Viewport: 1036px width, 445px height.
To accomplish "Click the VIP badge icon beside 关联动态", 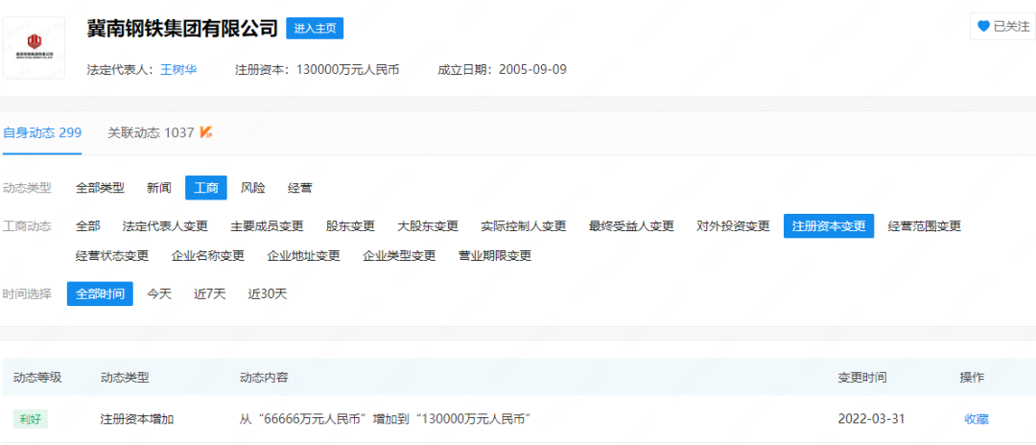I will (x=206, y=132).
